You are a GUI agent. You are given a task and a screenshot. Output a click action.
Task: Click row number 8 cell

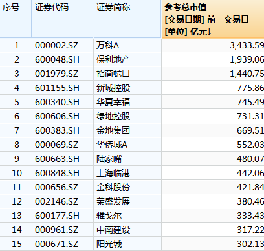[17, 145]
